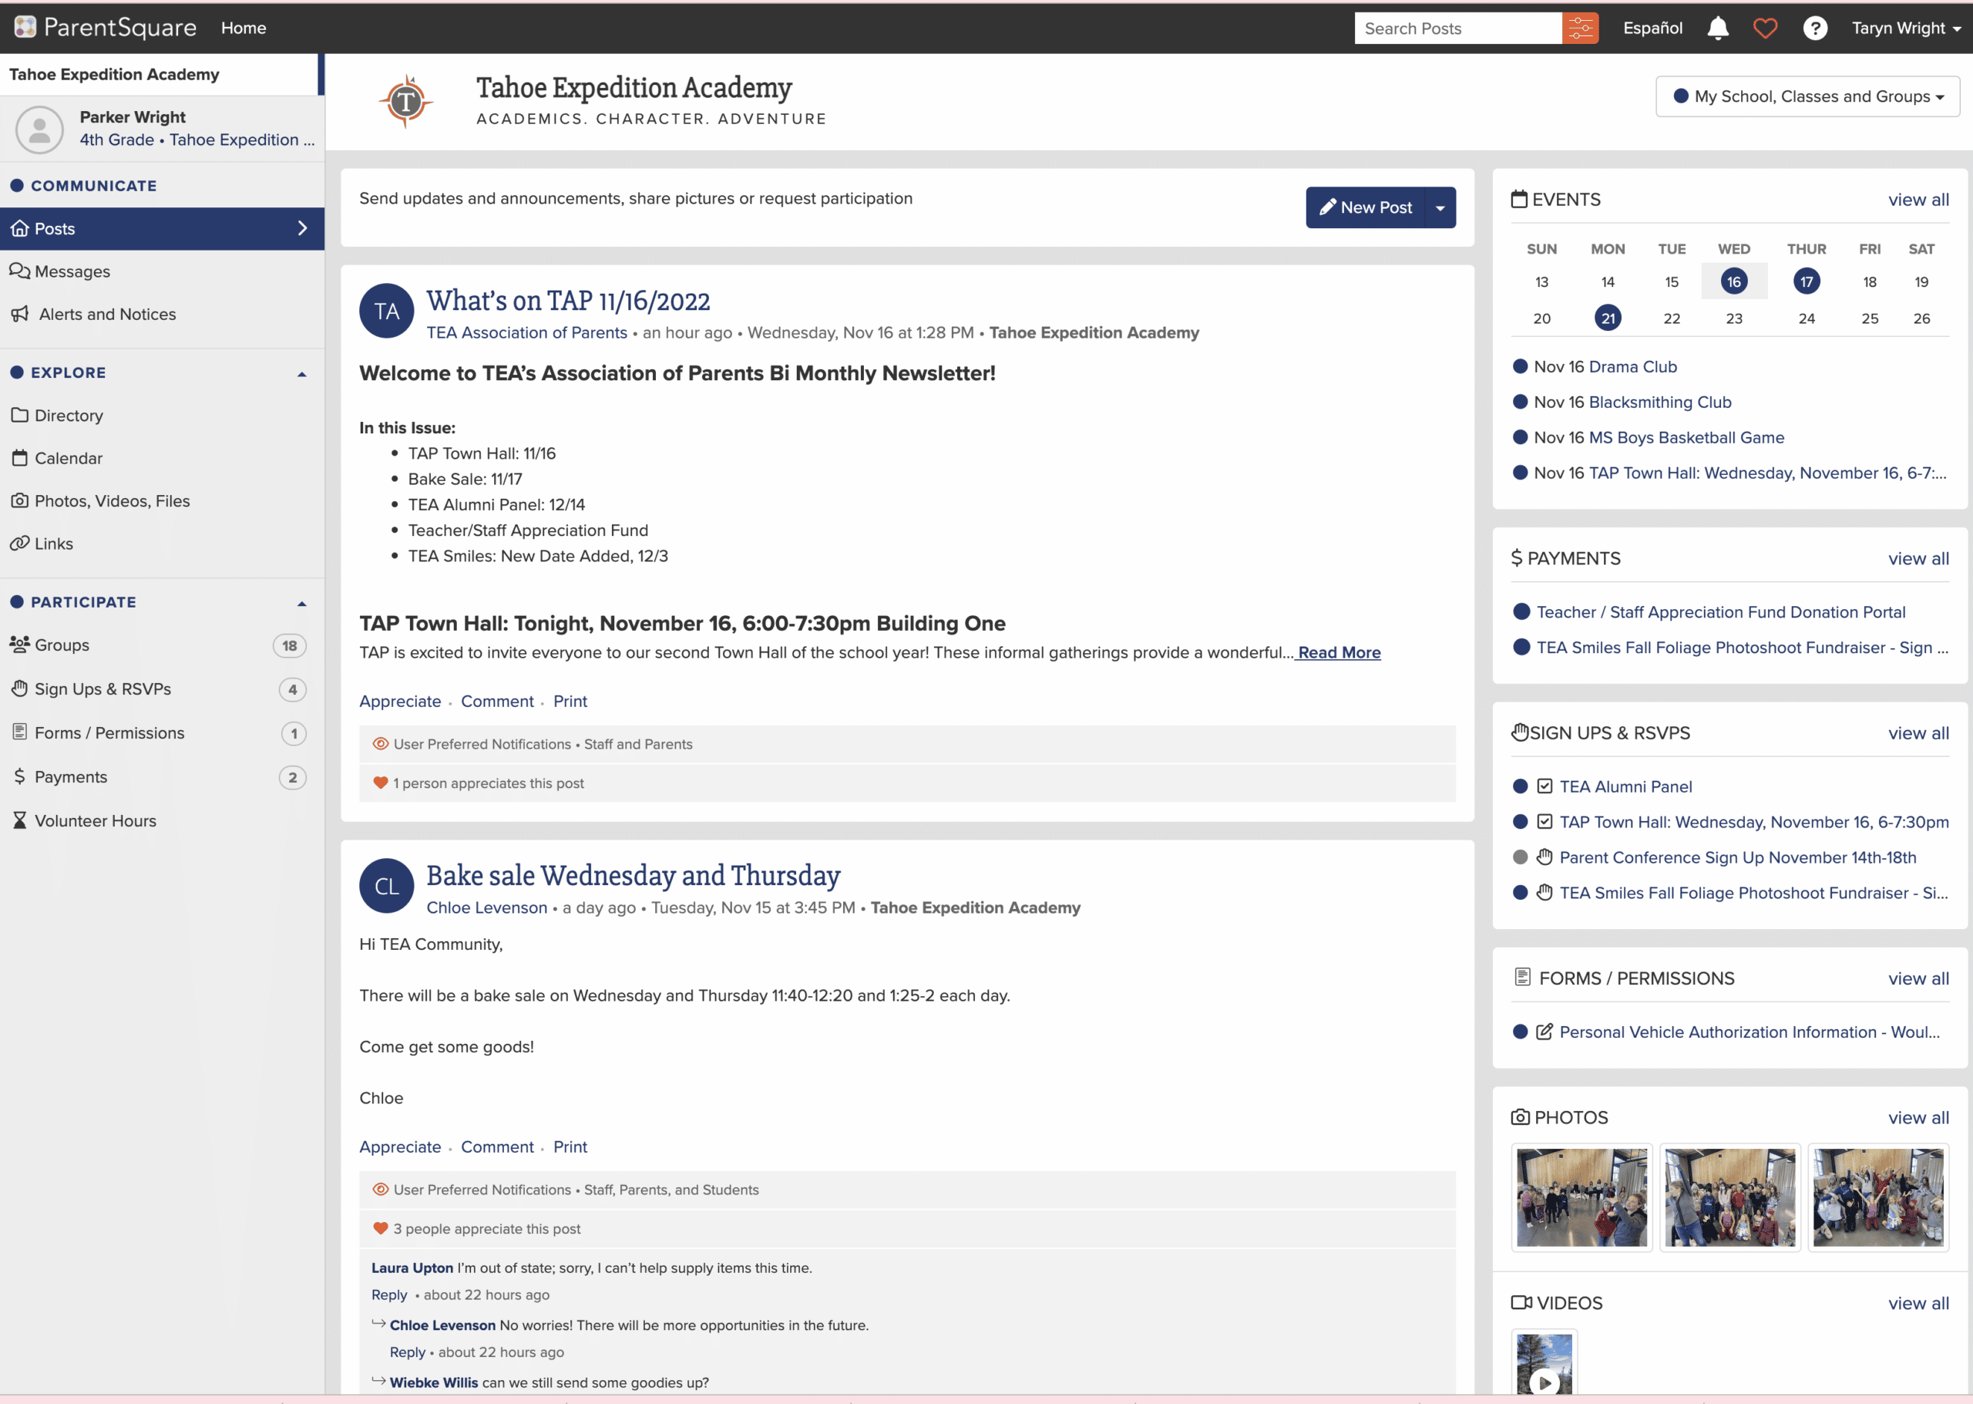Click the edit icon beside Personal Vehicle Authorization
The height and width of the screenshot is (1404, 1973).
(1544, 1032)
